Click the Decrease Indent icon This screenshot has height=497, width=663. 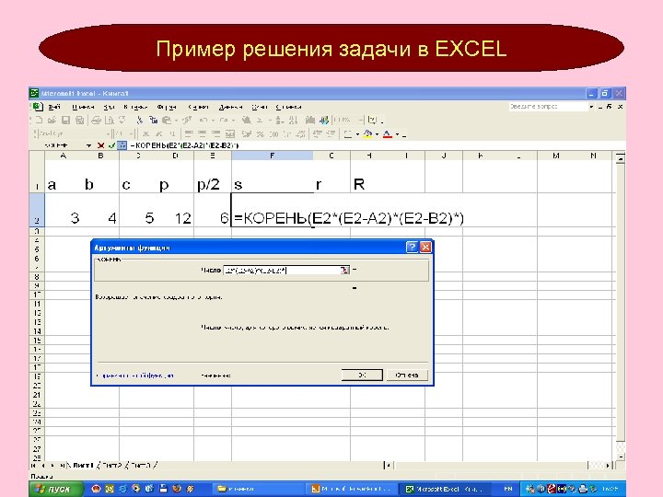pyautogui.click(x=316, y=134)
